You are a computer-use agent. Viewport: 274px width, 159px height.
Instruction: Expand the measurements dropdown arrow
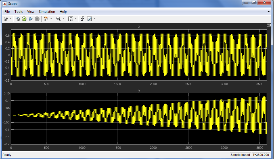pos(94,19)
